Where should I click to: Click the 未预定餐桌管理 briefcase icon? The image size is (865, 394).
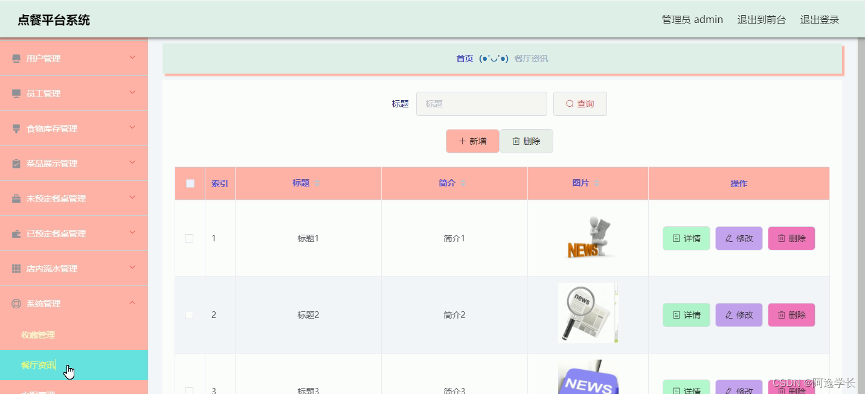coord(16,199)
